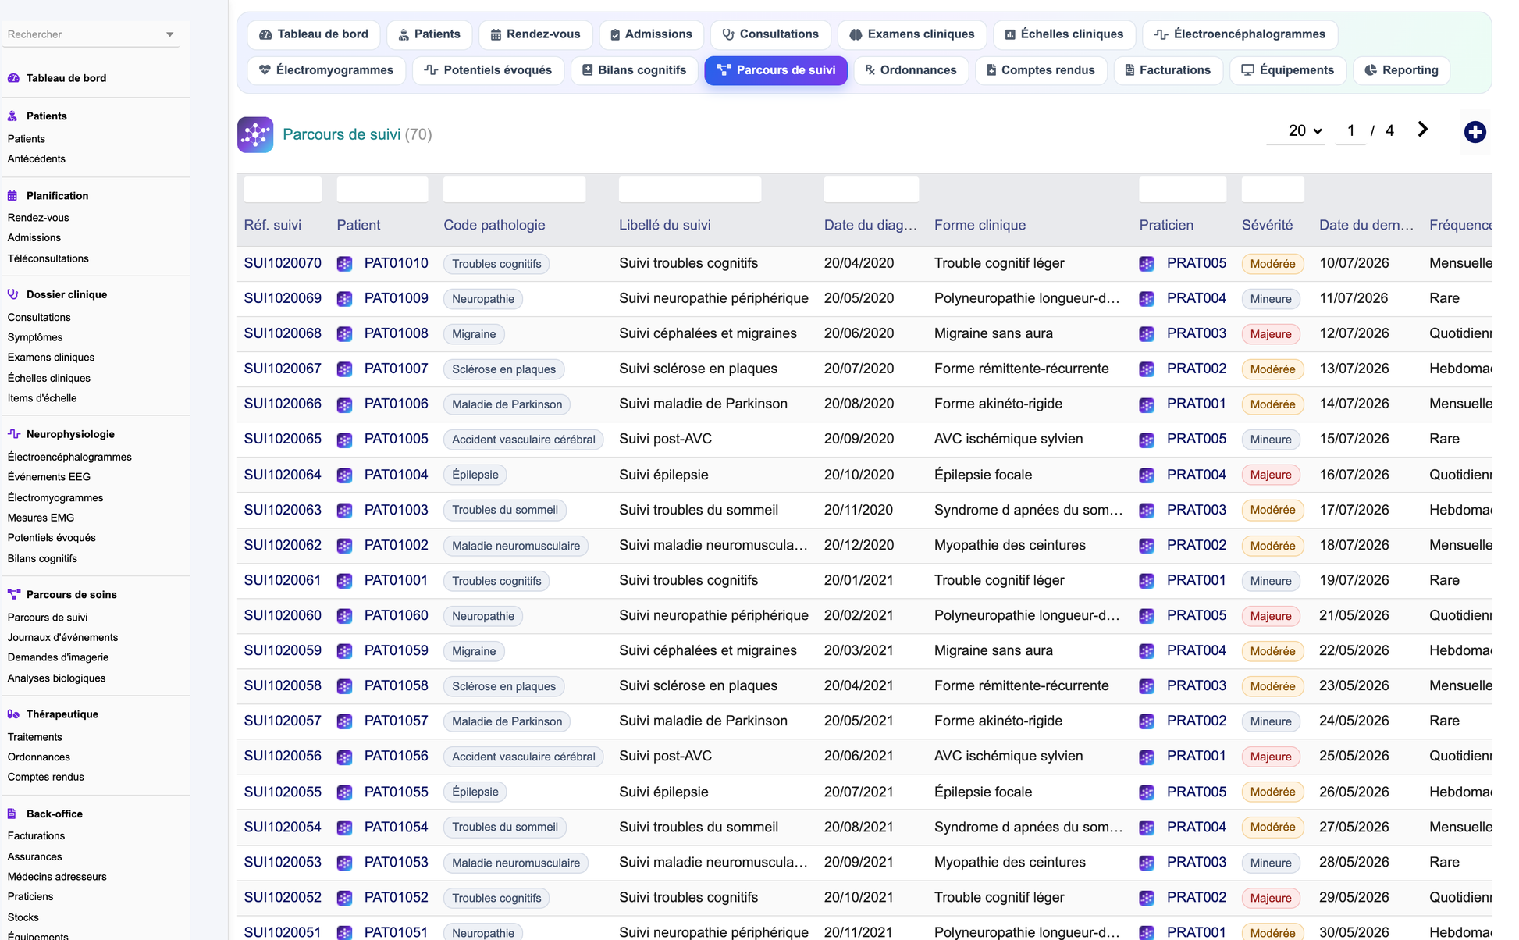Select the Parcours de suivi tab

(776, 70)
